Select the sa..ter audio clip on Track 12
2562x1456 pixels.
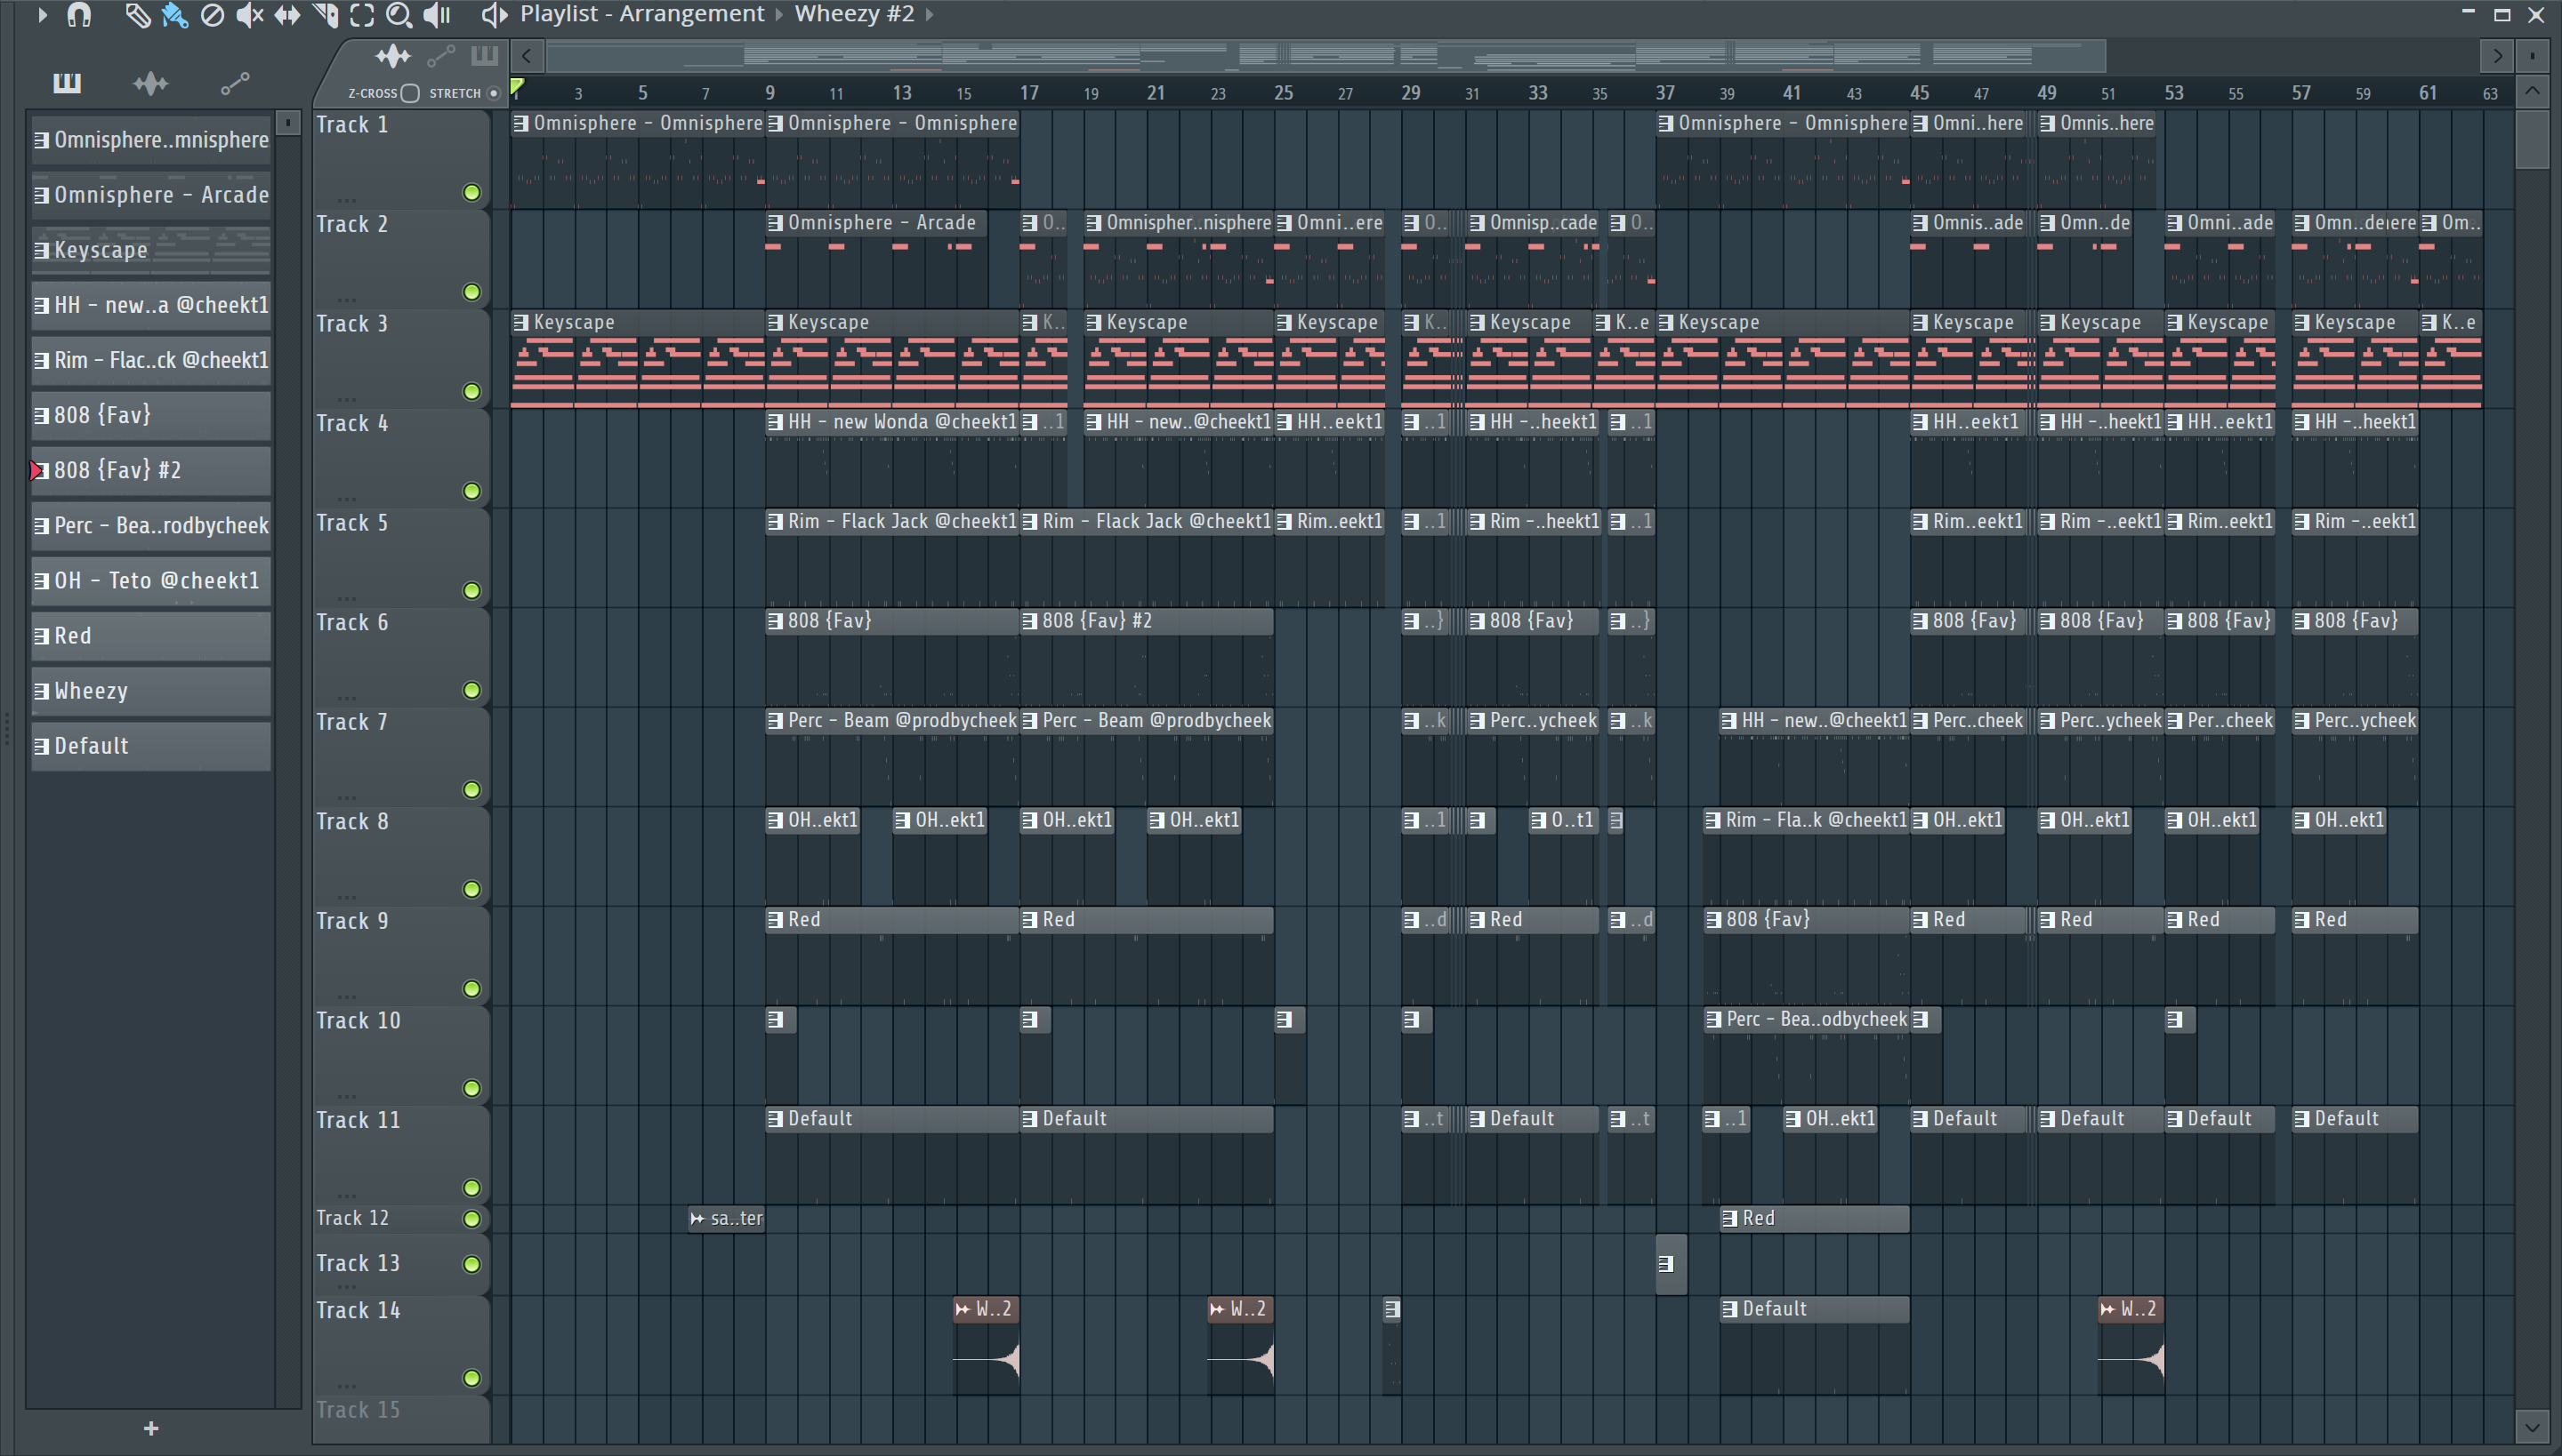click(727, 1218)
